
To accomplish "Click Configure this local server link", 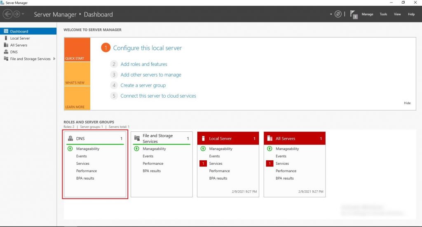I will [x=147, y=48].
